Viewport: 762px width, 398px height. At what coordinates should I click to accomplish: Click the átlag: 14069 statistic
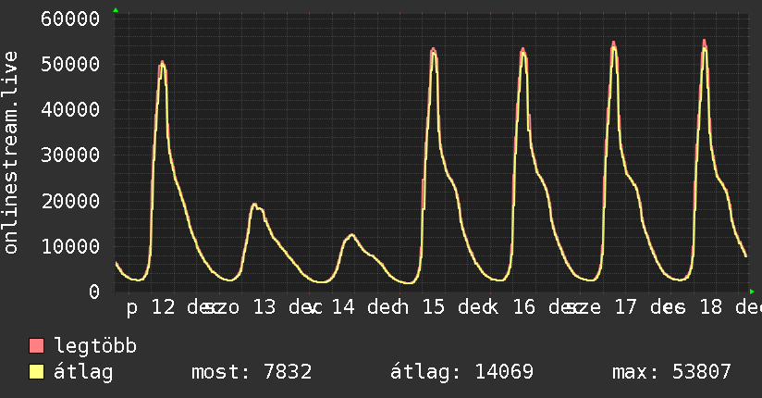point(461,372)
